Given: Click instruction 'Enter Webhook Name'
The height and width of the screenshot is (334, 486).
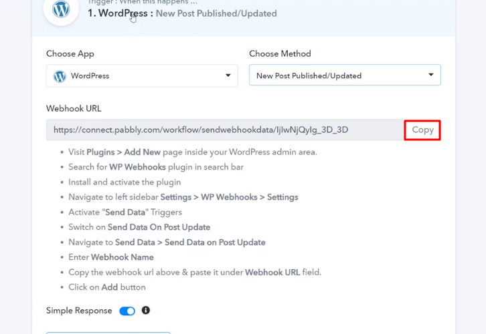Looking at the screenshot, I should [111, 257].
